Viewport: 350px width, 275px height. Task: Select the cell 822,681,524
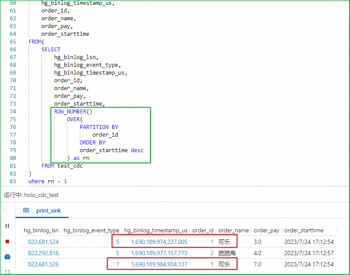(x=43, y=242)
